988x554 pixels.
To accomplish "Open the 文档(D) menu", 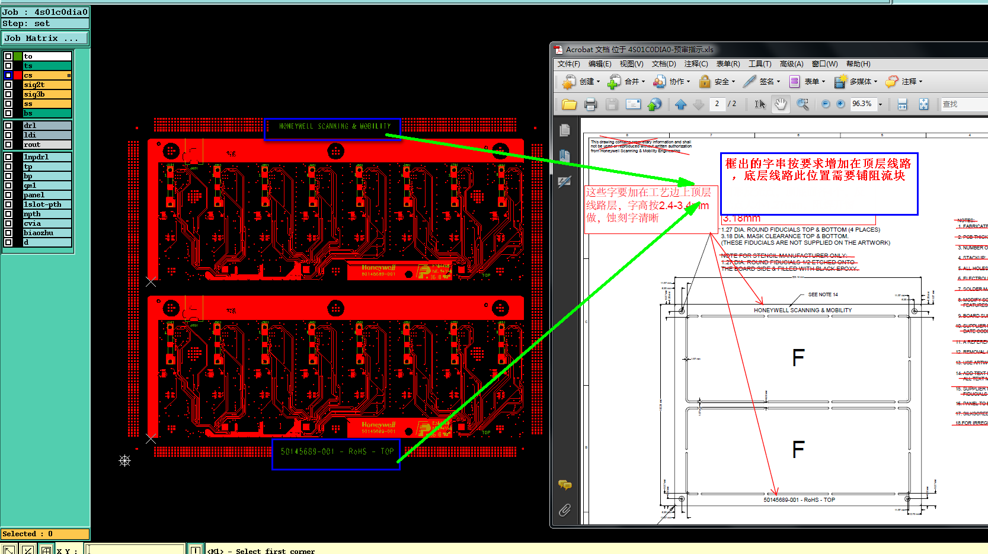I will tap(664, 64).
